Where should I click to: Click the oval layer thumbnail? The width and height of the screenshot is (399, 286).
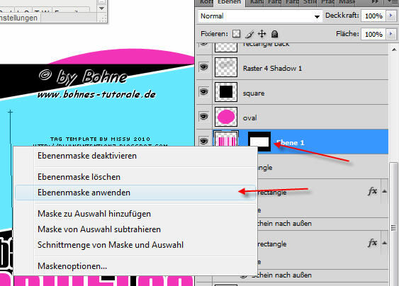(x=226, y=117)
